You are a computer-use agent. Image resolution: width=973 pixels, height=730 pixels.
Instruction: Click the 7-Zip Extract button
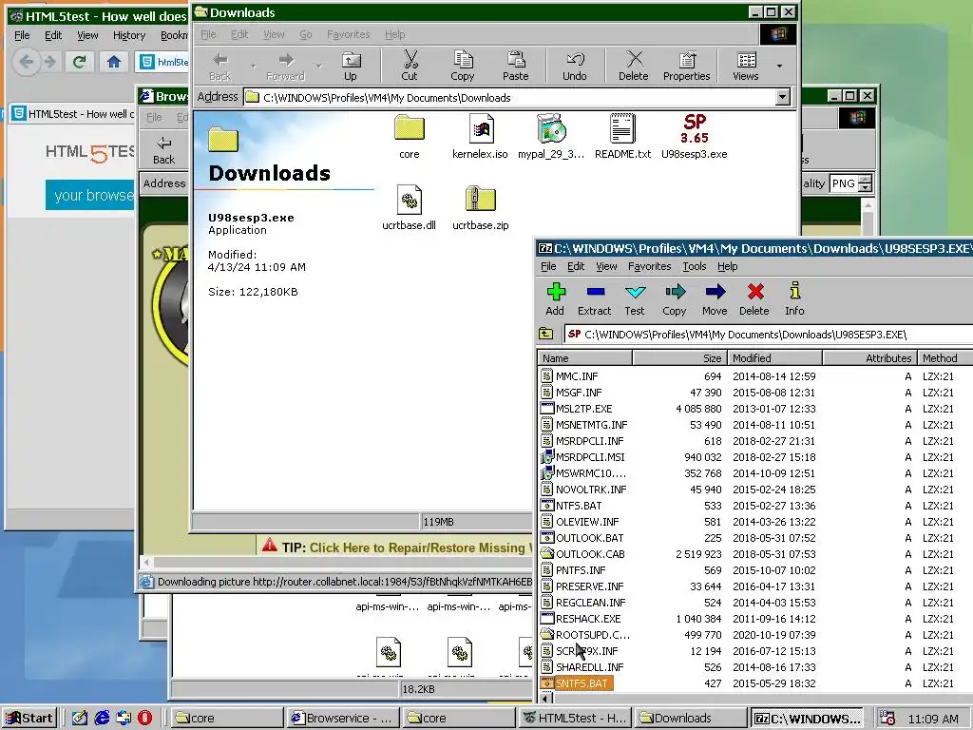(x=595, y=299)
